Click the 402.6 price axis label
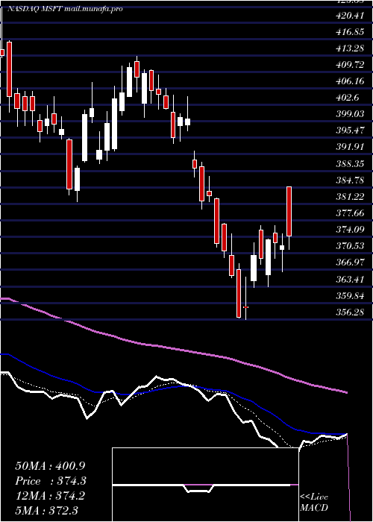Screen dimensions: 373x522 (348, 98)
